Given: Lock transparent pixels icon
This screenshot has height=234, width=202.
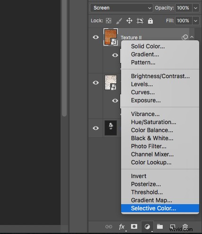Looking at the screenshot, I should tap(108, 21).
